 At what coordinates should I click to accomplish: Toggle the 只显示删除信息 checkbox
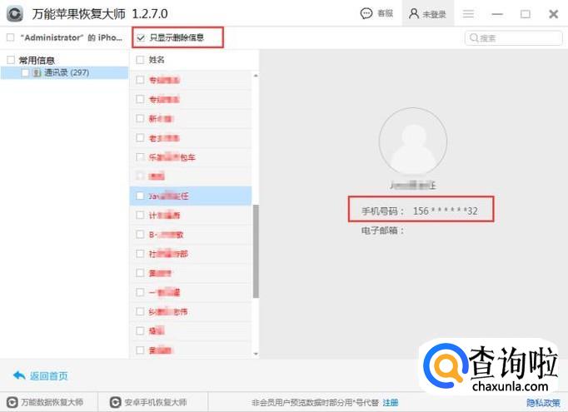click(x=141, y=37)
